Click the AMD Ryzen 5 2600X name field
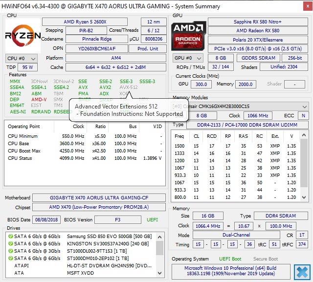 point(85,22)
